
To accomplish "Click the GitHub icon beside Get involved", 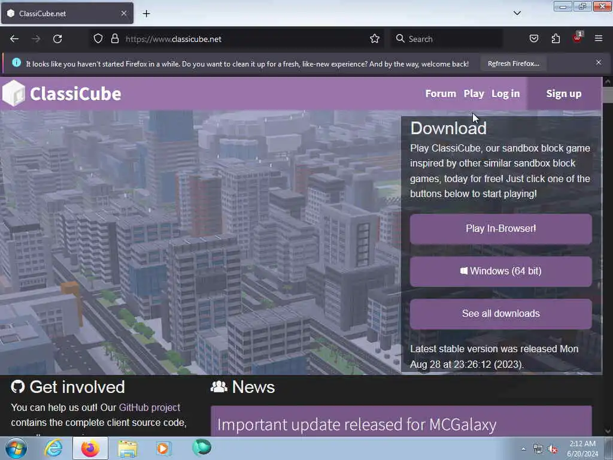I will (x=17, y=386).
